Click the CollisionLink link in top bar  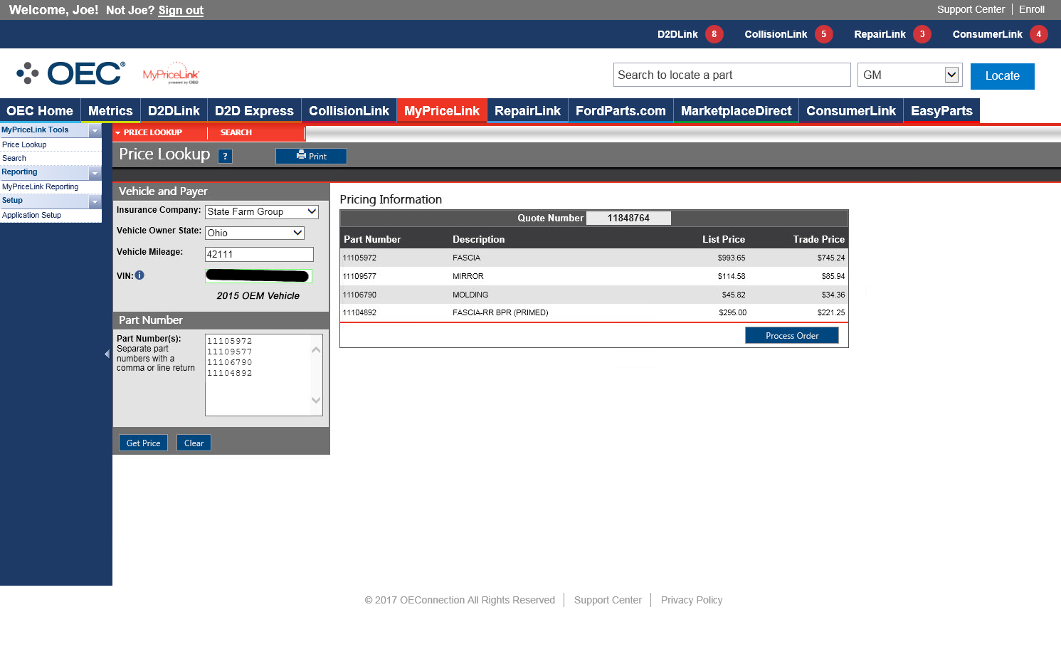click(776, 34)
